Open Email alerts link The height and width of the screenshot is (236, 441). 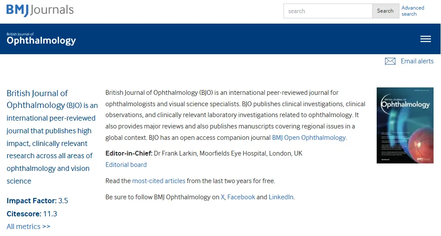point(417,61)
